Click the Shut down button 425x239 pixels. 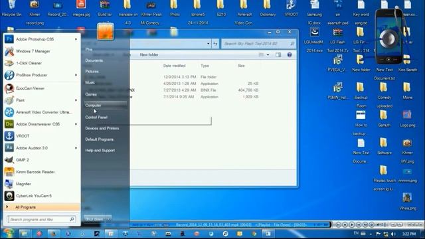click(x=94, y=219)
